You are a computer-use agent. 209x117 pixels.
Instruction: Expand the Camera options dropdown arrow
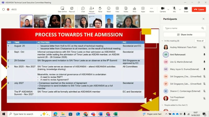coord(168,9)
